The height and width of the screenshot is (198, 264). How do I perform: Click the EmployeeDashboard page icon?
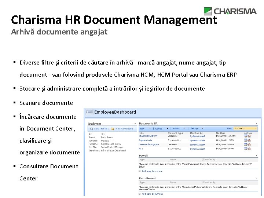click(x=89, y=112)
